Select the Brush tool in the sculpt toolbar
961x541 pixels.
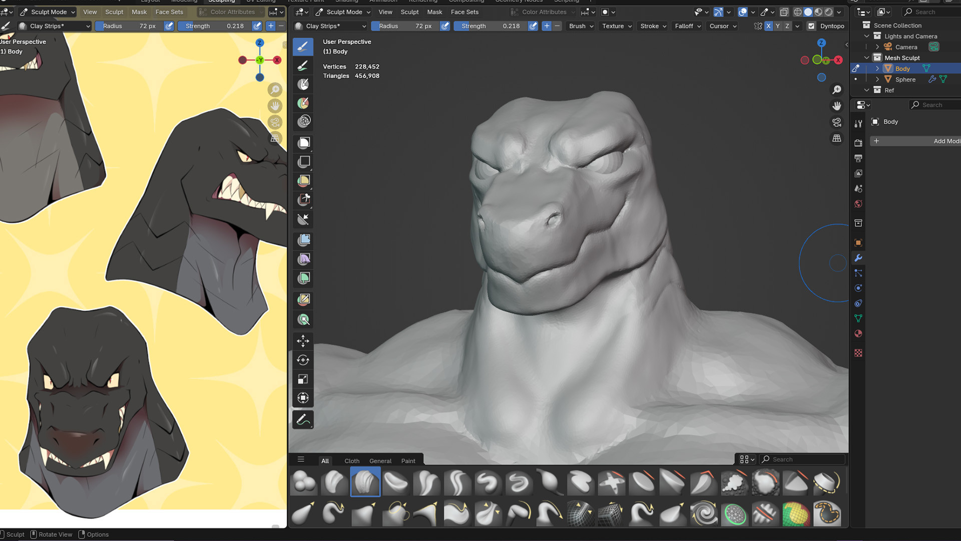coord(303,47)
